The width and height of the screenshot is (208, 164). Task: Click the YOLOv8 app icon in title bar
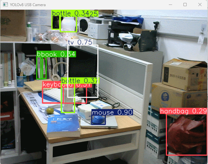click(5, 5)
